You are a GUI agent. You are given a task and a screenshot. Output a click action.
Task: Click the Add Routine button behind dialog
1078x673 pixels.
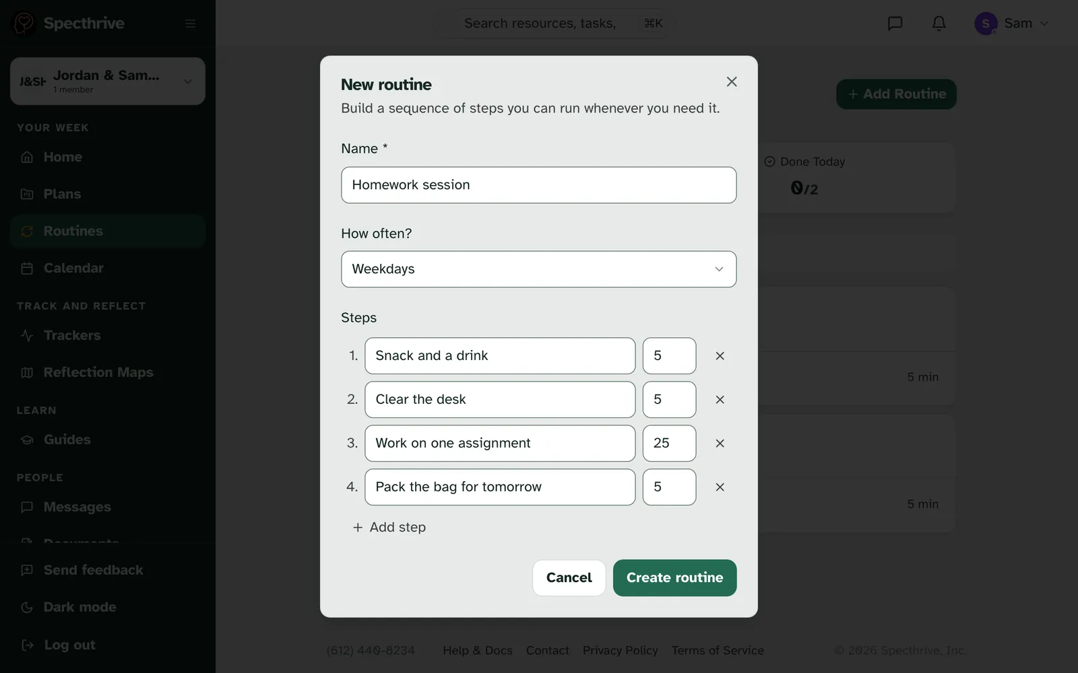point(896,94)
